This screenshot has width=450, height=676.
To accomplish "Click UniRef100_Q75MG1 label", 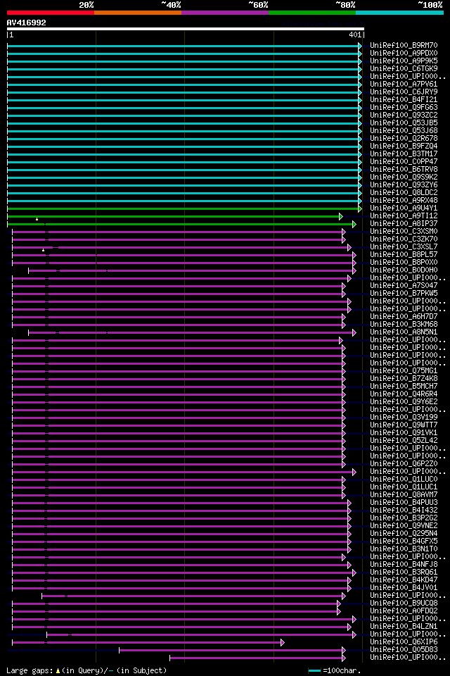I will (404, 371).
